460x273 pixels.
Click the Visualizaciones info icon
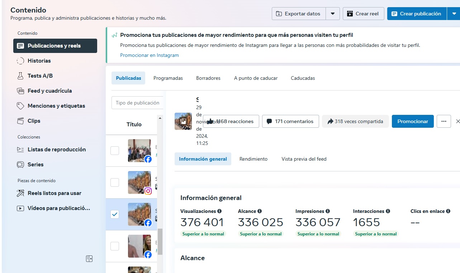(x=219, y=211)
